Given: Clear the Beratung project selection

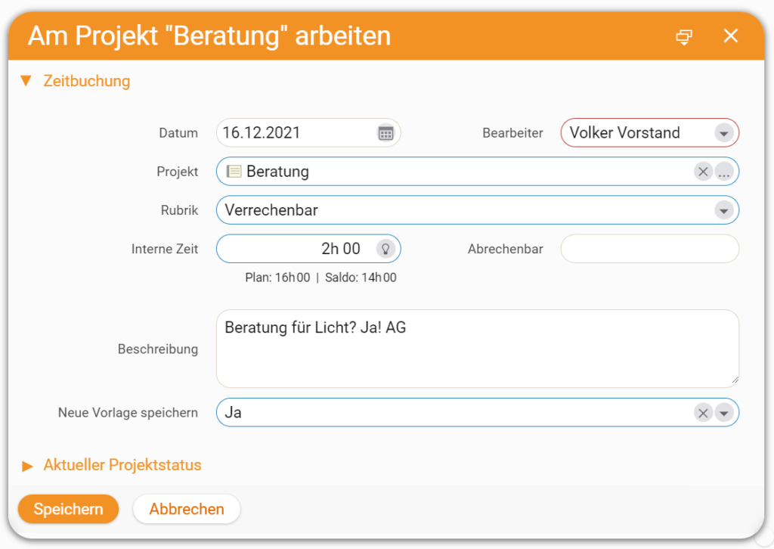Looking at the screenshot, I should 703,172.
